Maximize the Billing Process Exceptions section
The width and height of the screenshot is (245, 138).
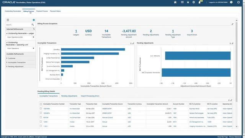click(x=232, y=24)
